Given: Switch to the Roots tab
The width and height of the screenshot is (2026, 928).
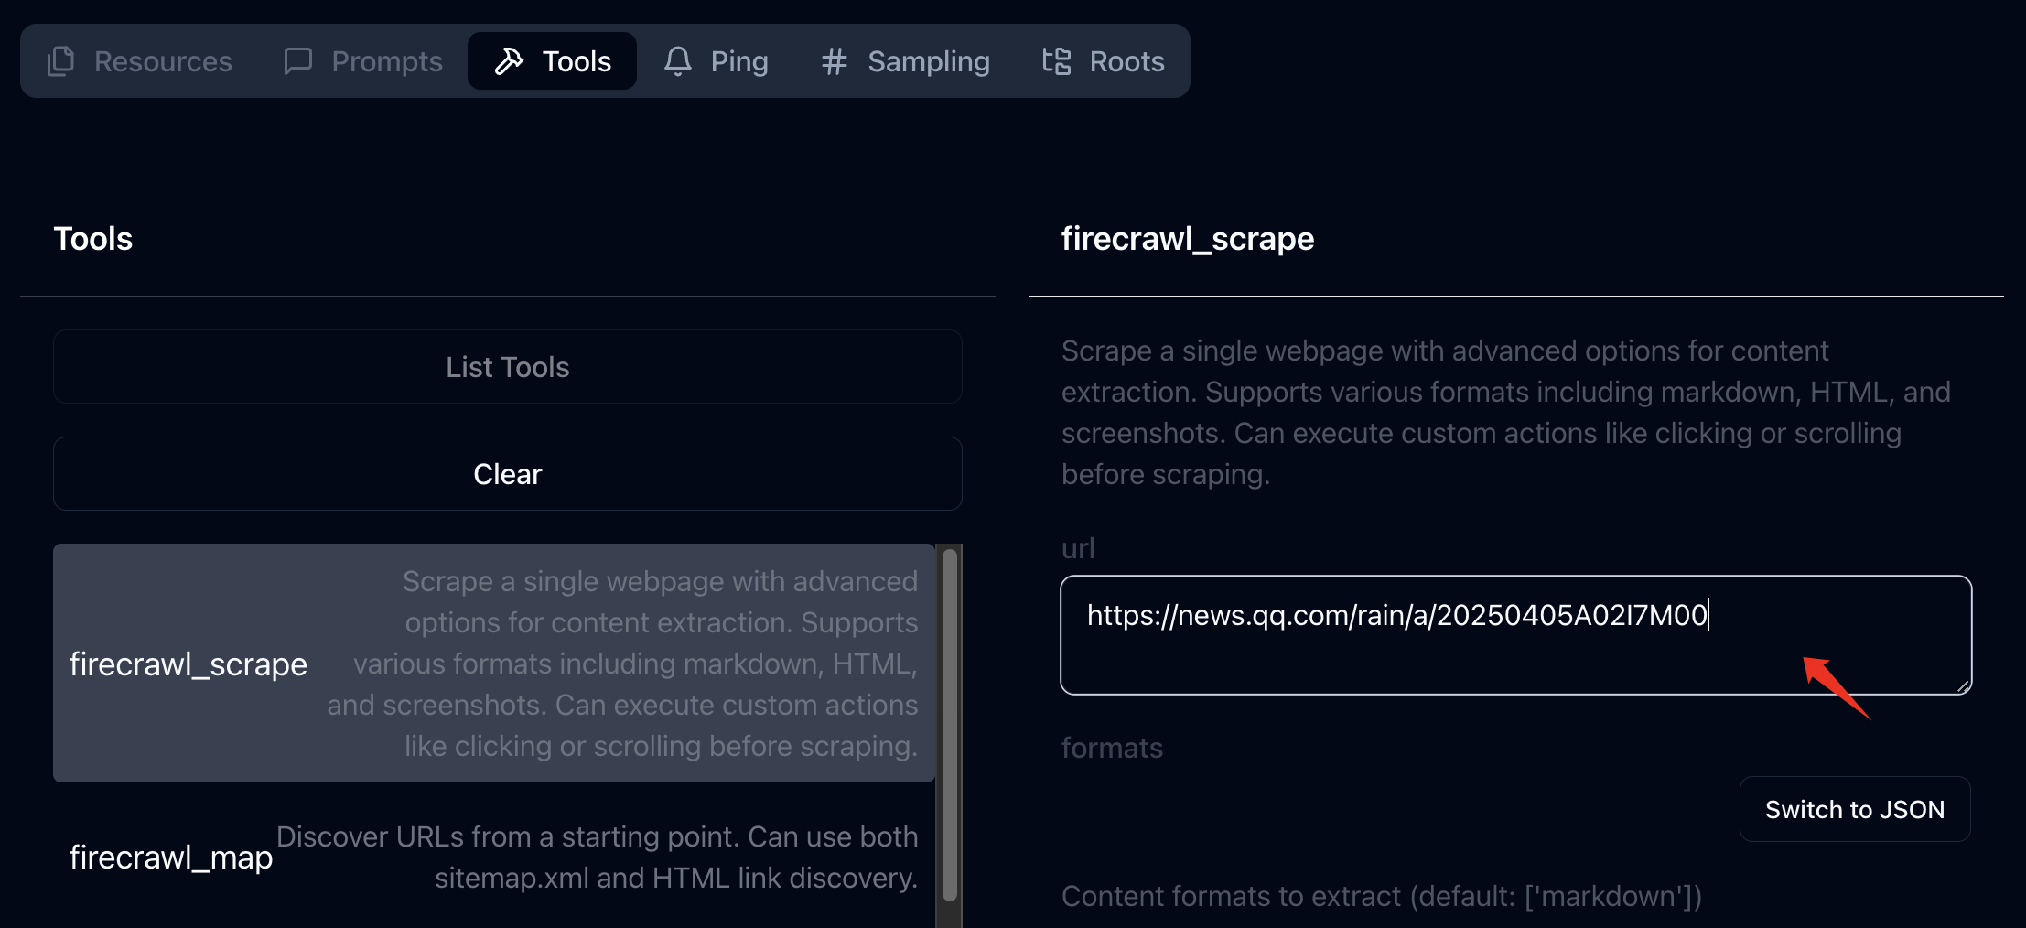Looking at the screenshot, I should (x=1103, y=60).
